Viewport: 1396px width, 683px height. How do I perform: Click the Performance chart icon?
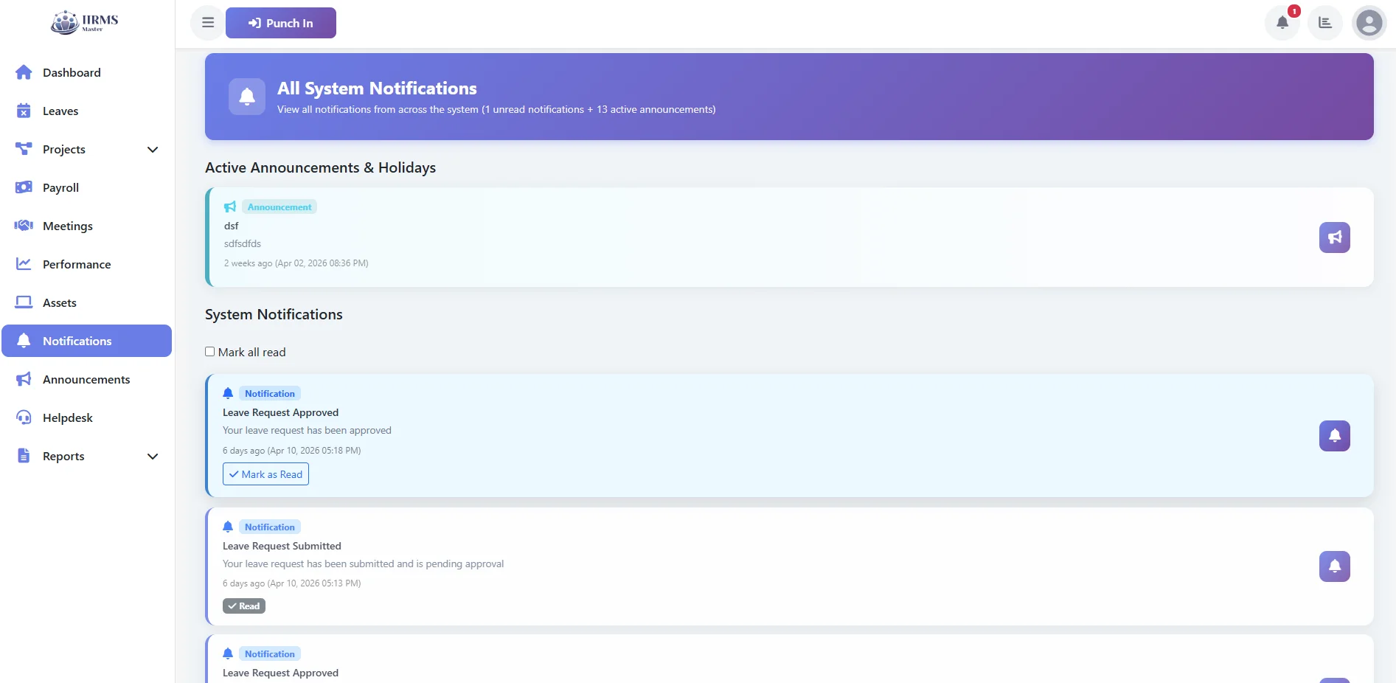24,264
